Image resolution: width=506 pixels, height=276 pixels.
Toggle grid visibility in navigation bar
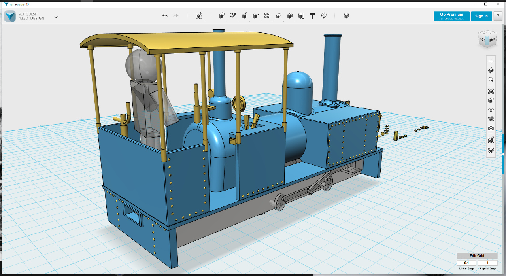tap(491, 119)
